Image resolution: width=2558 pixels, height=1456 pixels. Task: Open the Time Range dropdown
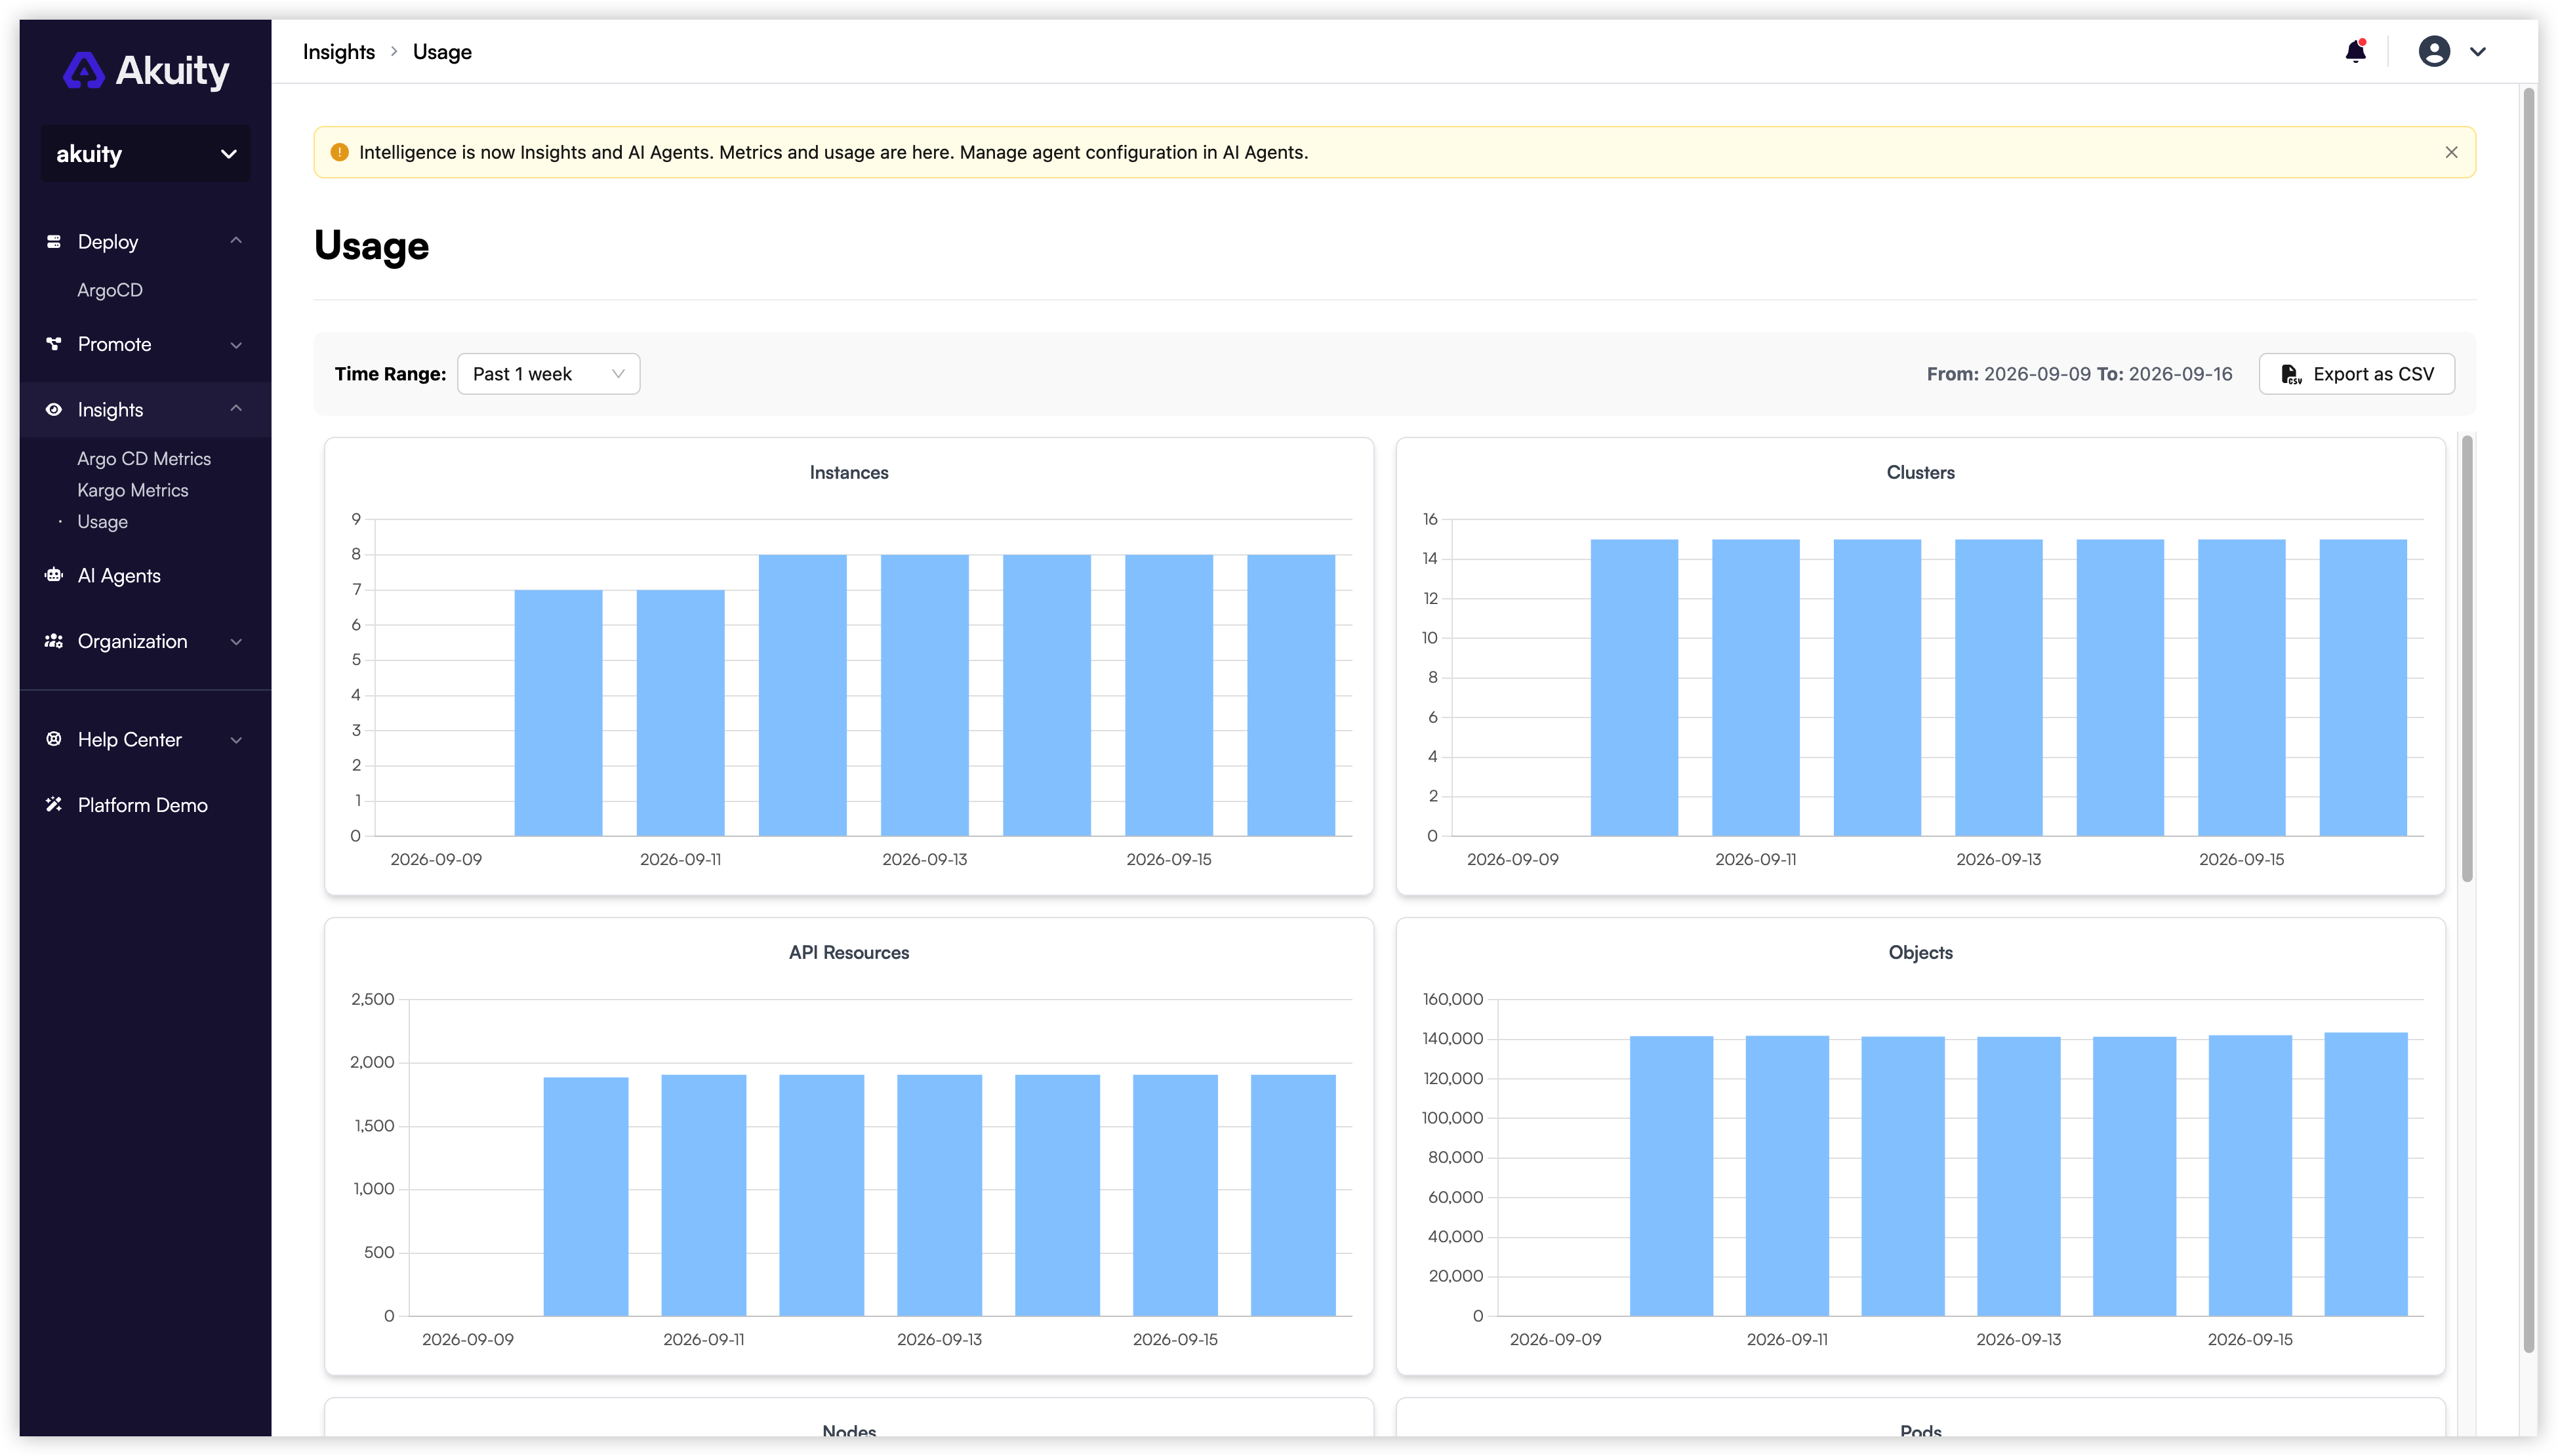click(548, 374)
